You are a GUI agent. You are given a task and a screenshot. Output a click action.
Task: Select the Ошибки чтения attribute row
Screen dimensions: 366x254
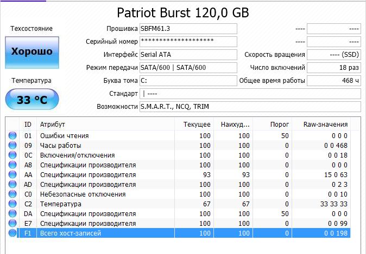tap(179, 135)
